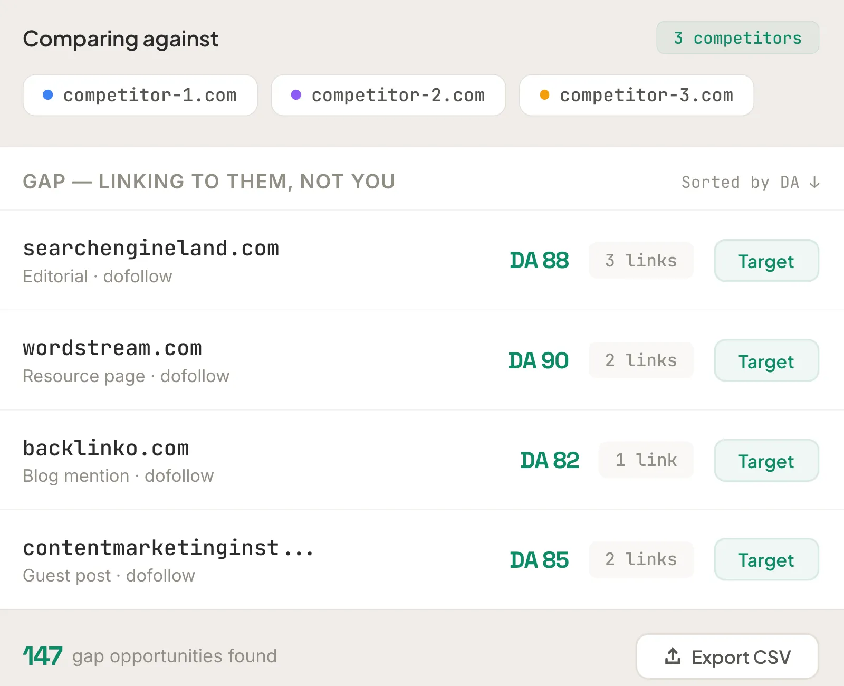The image size is (844, 686).
Task: Click the 1 link badge for backlinko.com
Action: click(646, 460)
